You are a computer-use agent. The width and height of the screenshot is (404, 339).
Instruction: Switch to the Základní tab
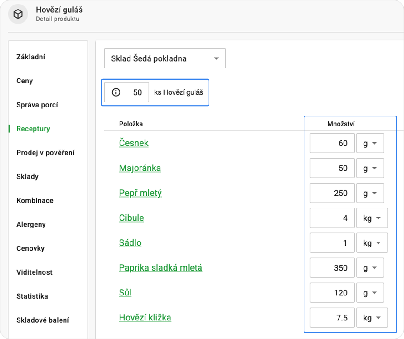coord(30,57)
